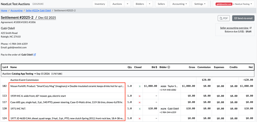Expand the Settings menu
The height and width of the screenshot is (122, 257).
pos(200,4)
